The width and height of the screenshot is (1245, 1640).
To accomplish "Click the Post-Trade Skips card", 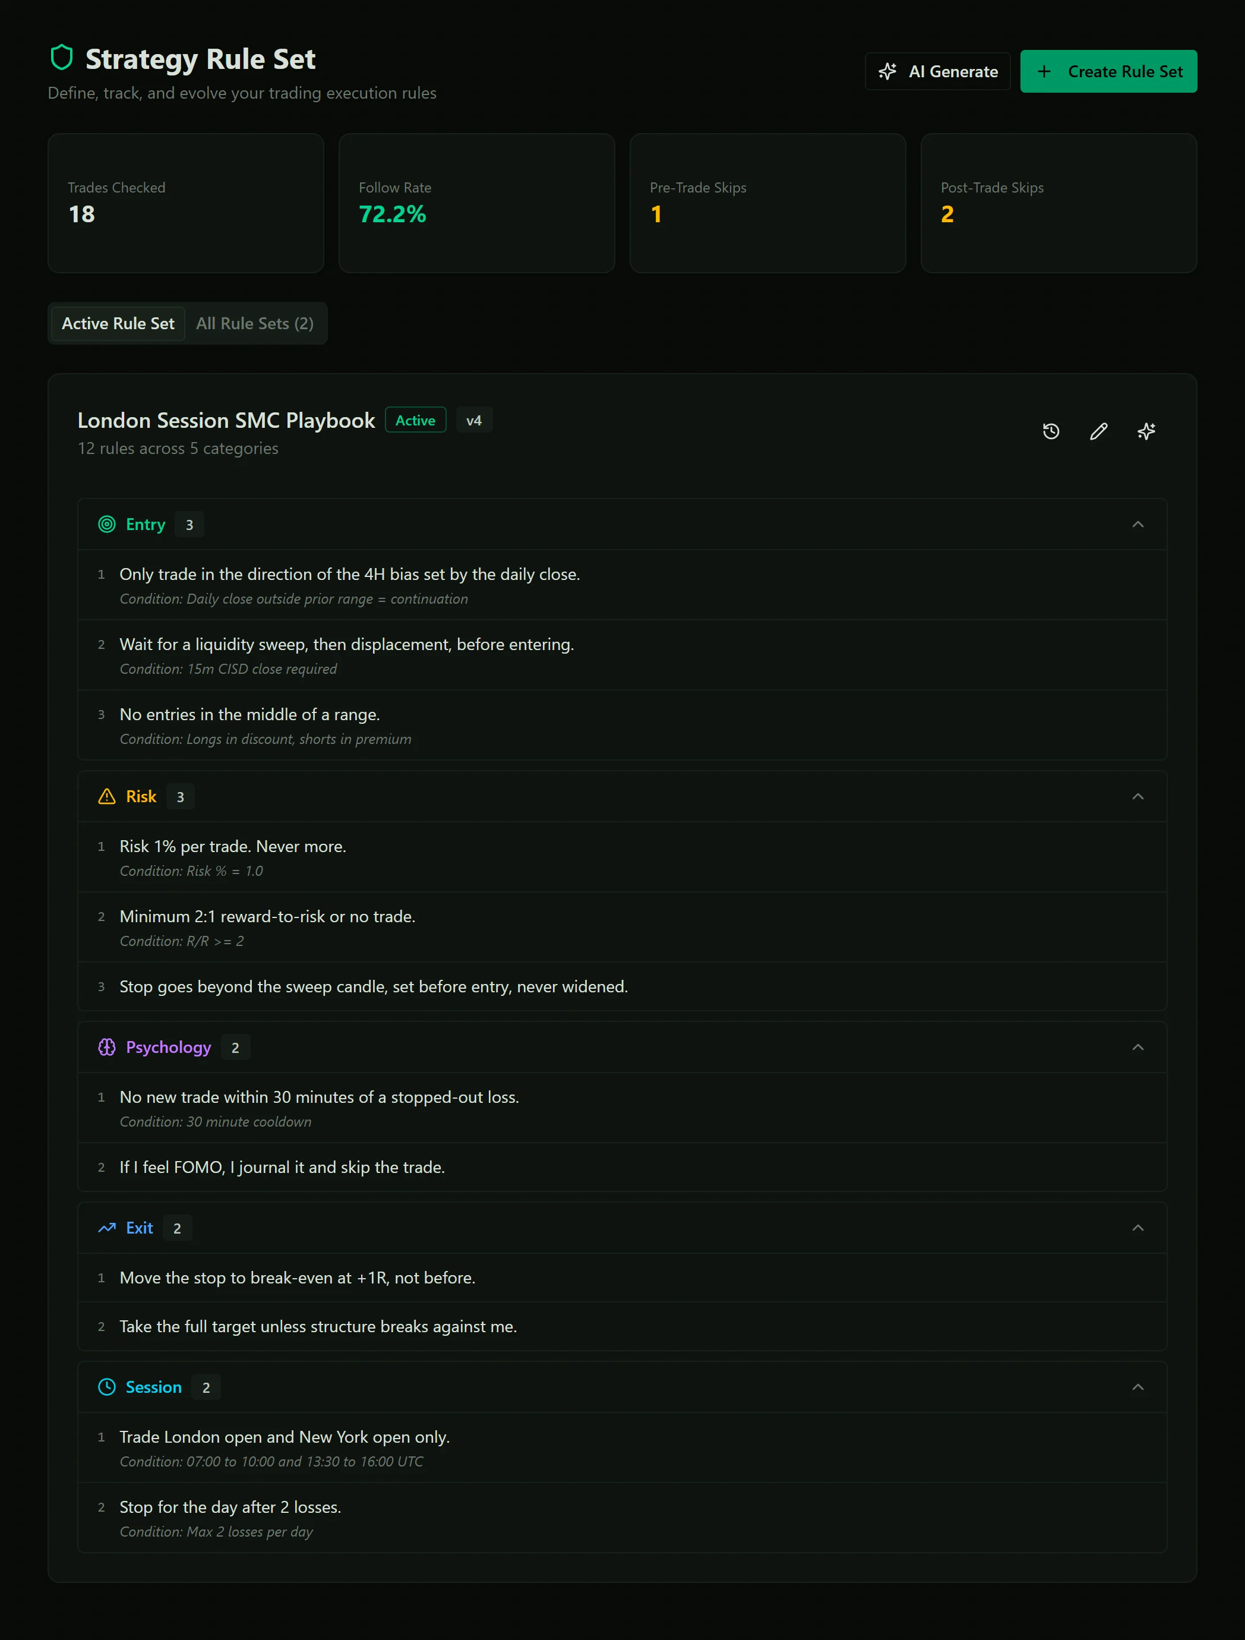I will click(1058, 203).
